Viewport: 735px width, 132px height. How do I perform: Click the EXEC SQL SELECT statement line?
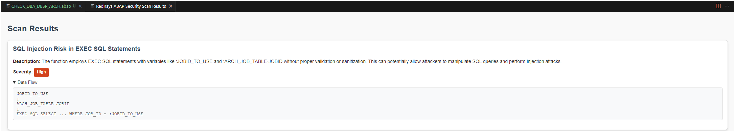pyautogui.click(x=80, y=114)
